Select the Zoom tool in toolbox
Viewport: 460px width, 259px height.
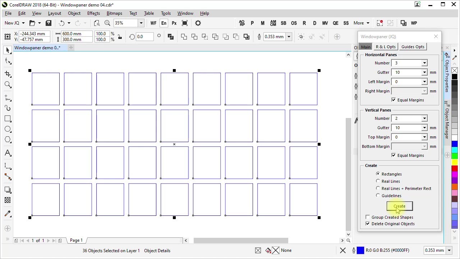(x=8, y=85)
